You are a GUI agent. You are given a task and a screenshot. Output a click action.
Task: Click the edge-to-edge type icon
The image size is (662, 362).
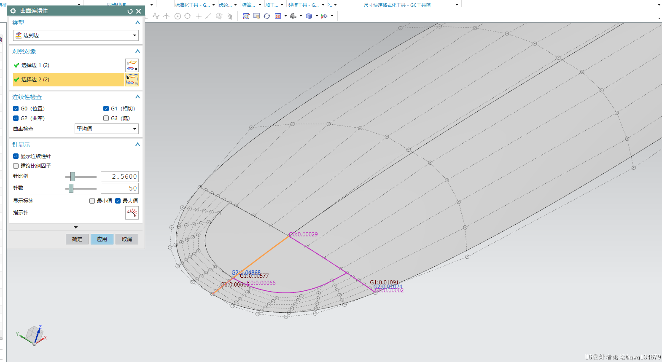(19, 35)
